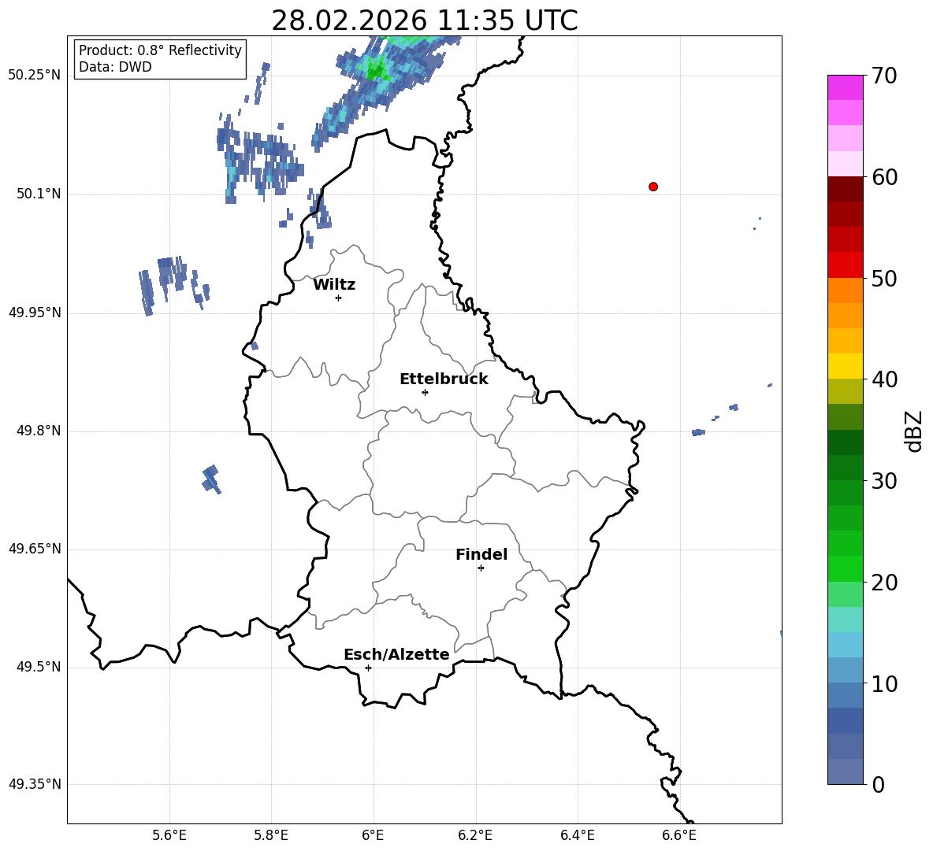Click the 10 tick label on colorbar
Screen dimensions: 933x851
tap(884, 683)
